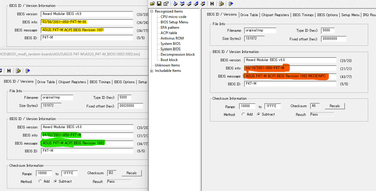Viewport: 376px width, 191px height.
Task: Click the Insert file toolbar icon with down arrow
Action: click(x=175, y=4)
